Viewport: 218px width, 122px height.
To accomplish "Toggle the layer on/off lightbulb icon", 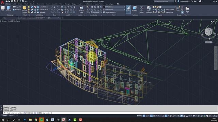I will [x=153, y=7].
